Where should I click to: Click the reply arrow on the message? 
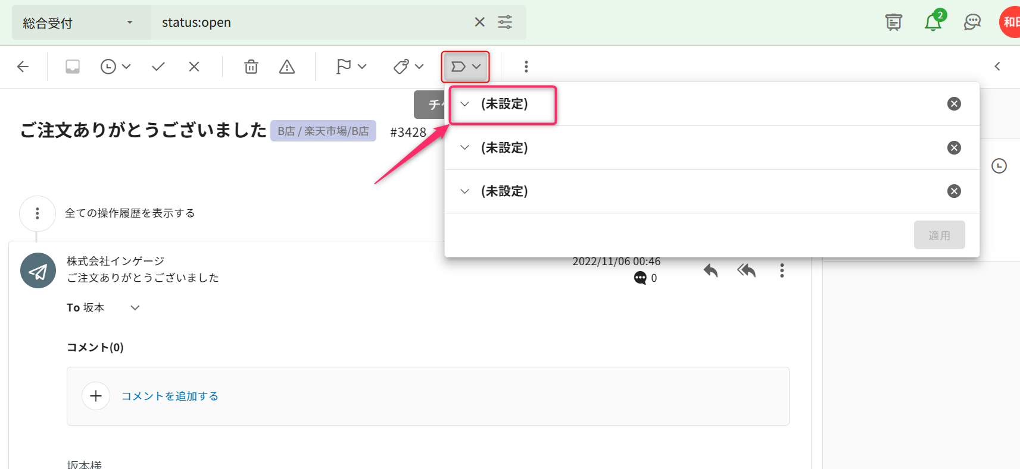pos(710,271)
